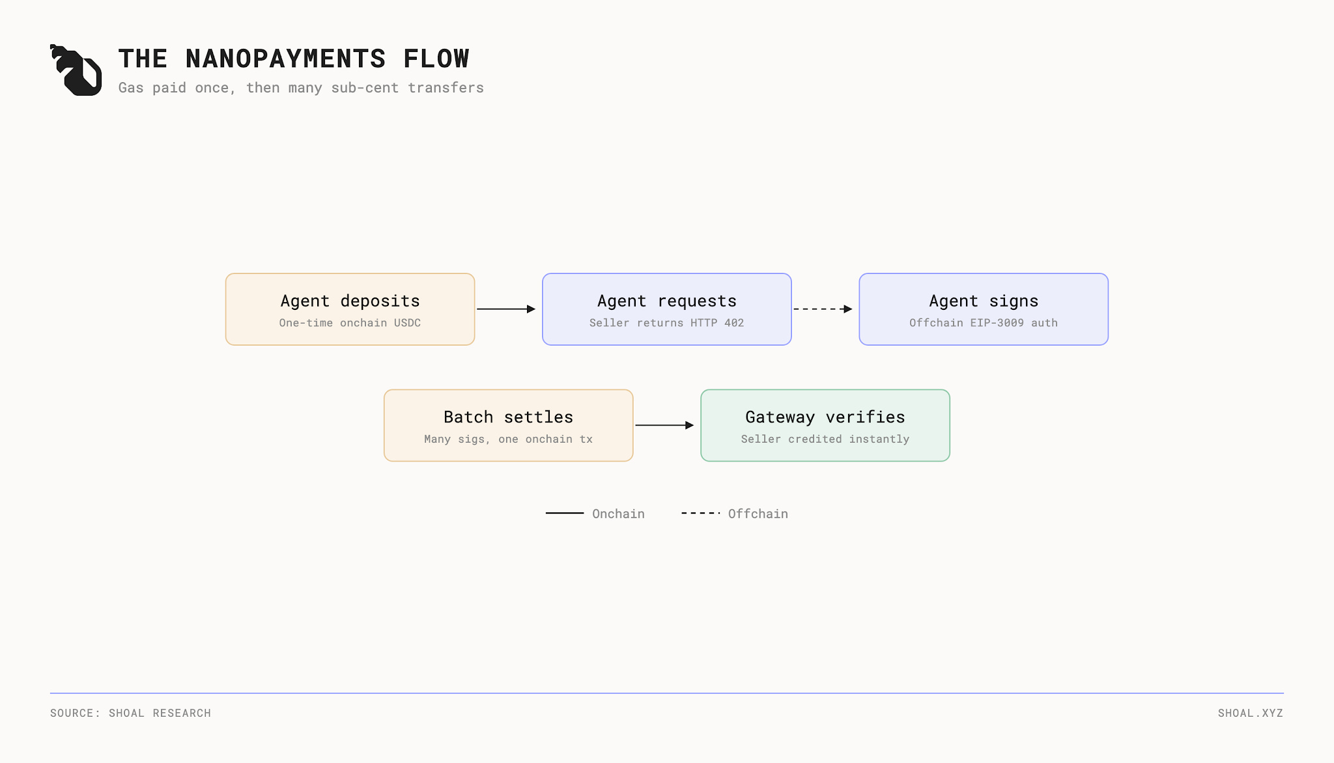Click the Onchain legend label

coord(618,514)
